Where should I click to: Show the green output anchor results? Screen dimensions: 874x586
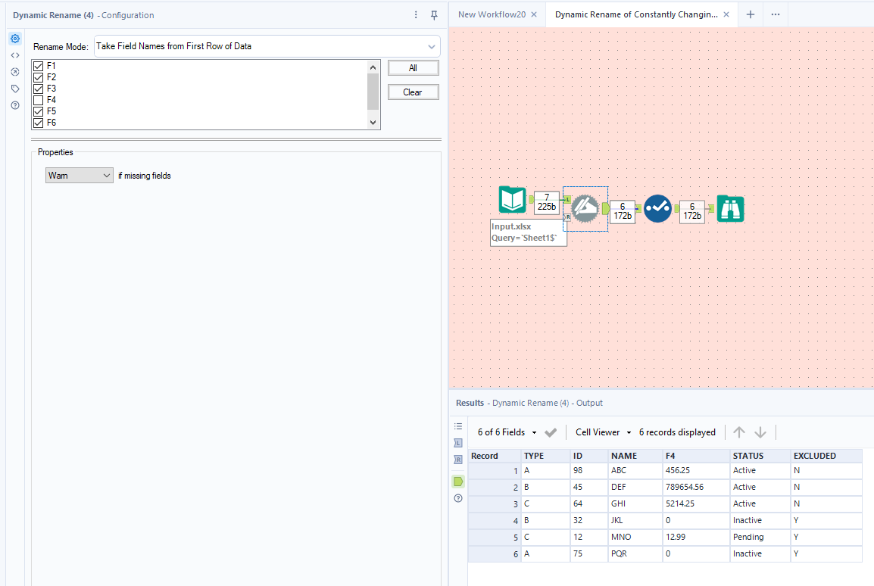click(x=458, y=482)
